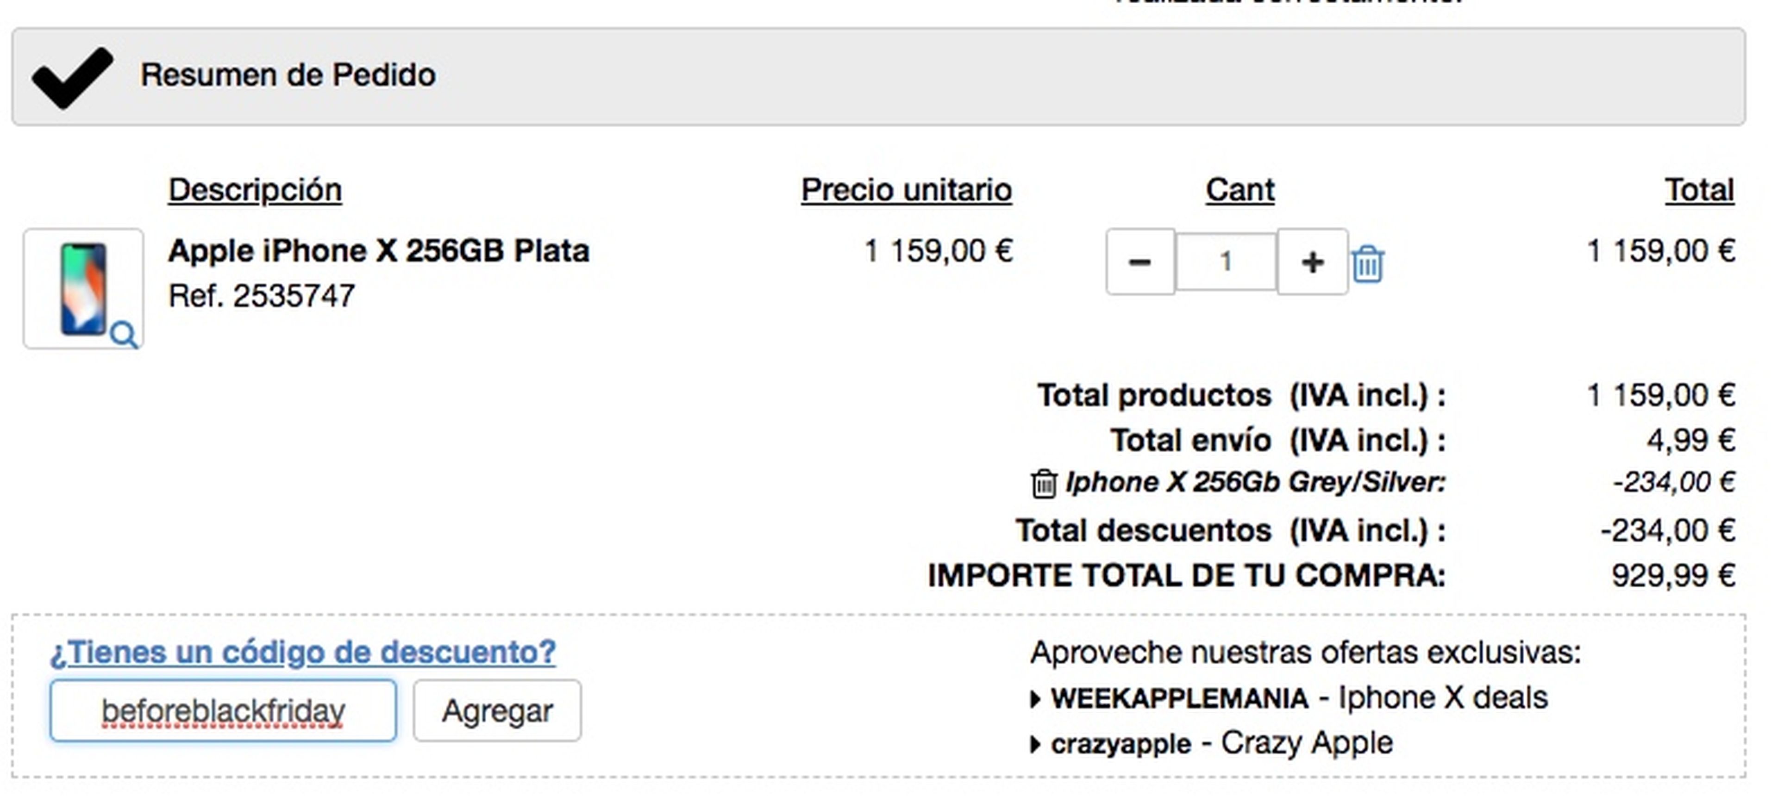Expand the WEEKAPPLEMANIA offer arrow
This screenshot has width=1778, height=803.
coord(1035,699)
